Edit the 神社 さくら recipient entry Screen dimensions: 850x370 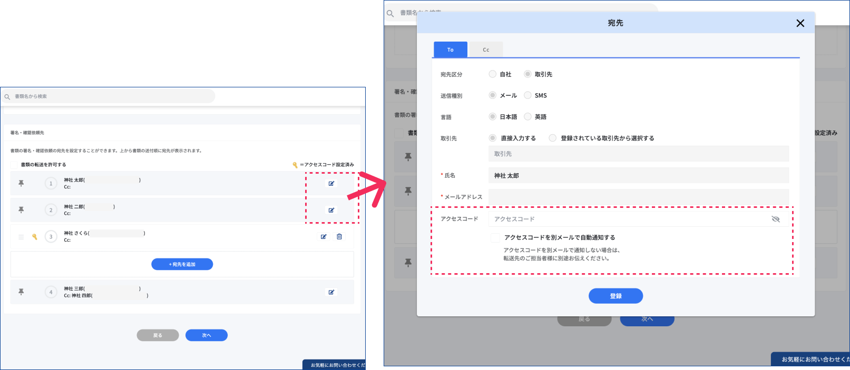[324, 237]
